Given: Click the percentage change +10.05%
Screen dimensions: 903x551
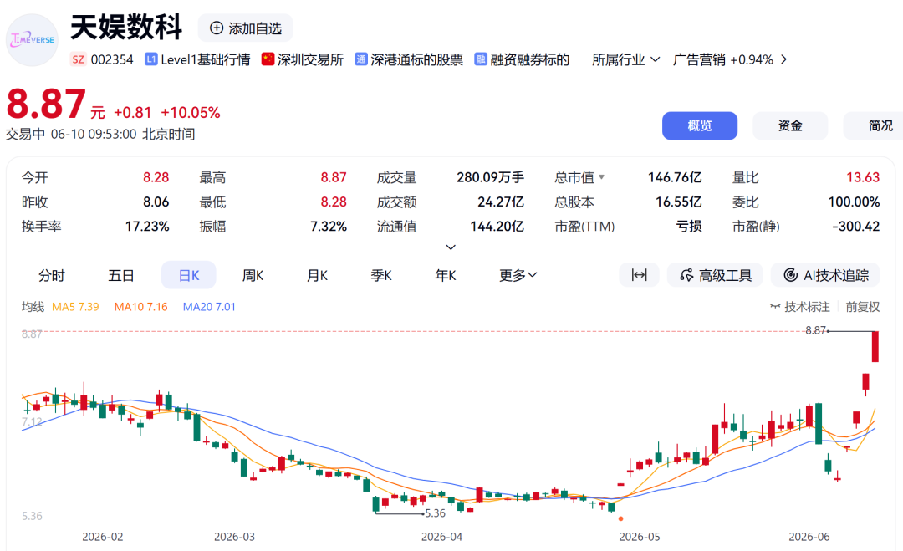Looking at the screenshot, I should coord(190,112).
